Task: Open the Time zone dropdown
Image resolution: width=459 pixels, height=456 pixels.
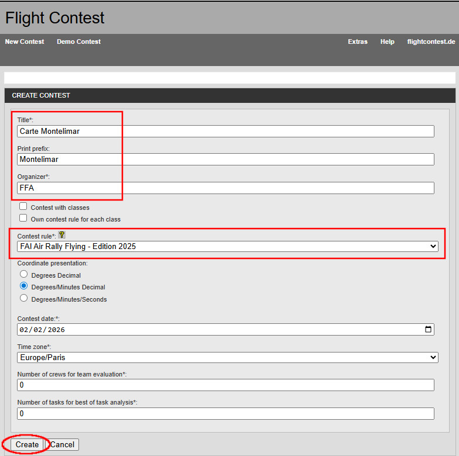Action: tap(227, 357)
